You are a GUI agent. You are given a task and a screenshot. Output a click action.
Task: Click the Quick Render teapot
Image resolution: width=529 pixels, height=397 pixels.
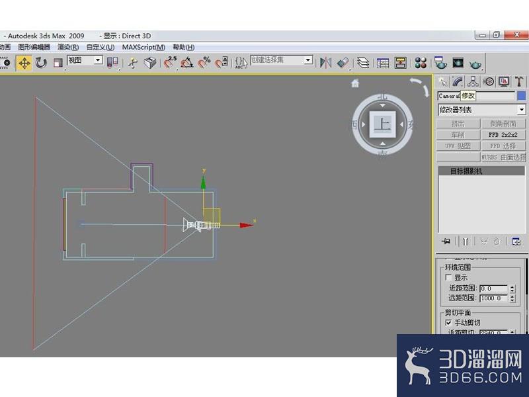475,64
